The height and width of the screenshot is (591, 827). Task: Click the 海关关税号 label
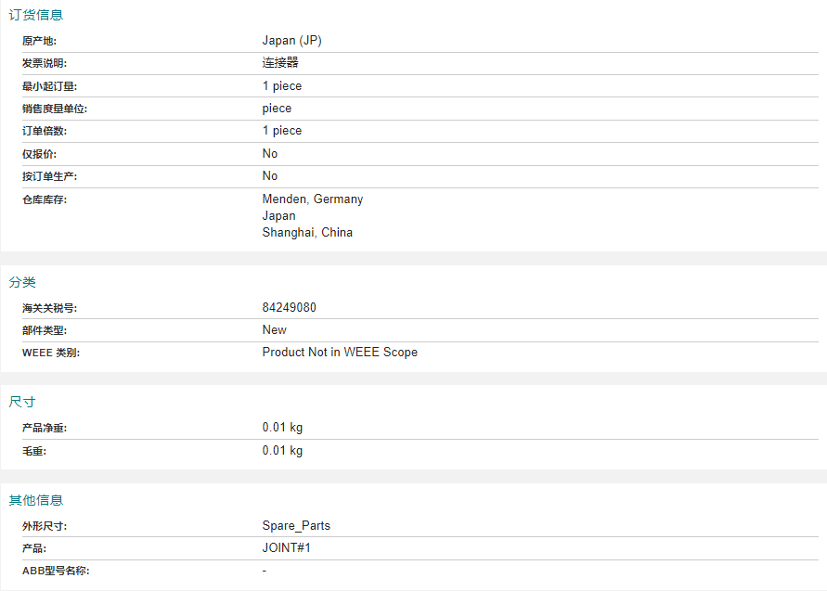pyautogui.click(x=49, y=308)
